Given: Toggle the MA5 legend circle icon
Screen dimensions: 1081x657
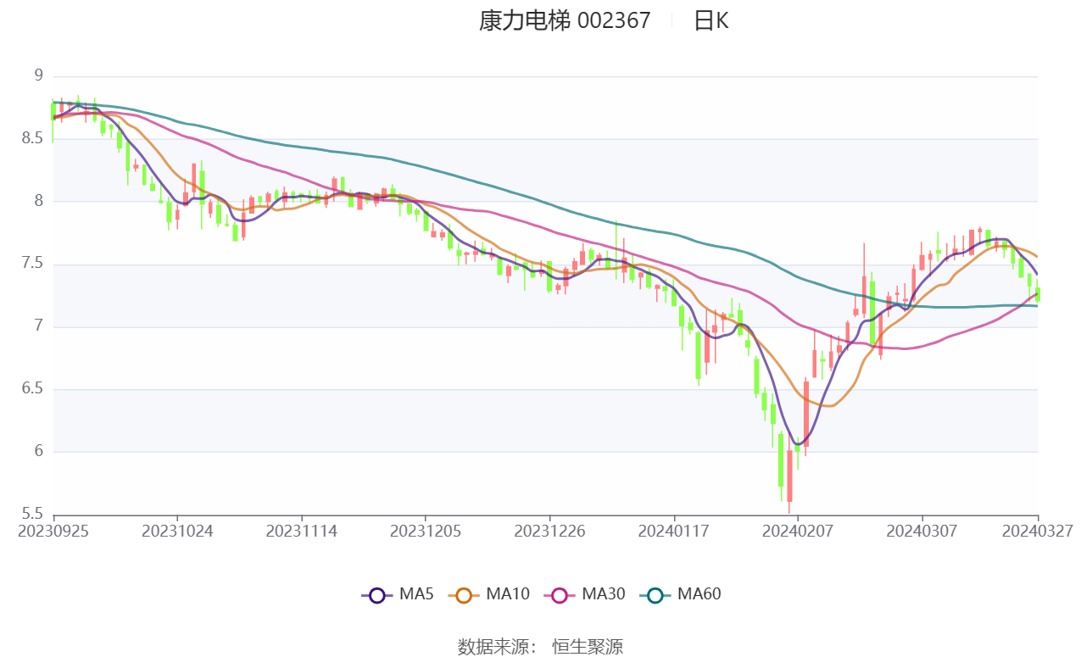Looking at the screenshot, I should 377,595.
